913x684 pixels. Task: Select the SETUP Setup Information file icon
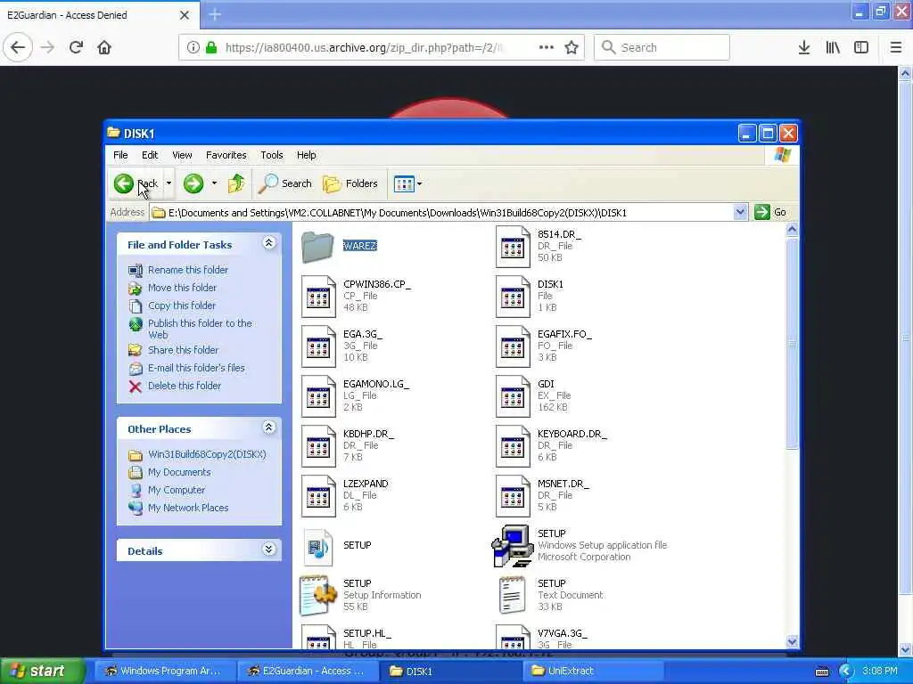318,596
